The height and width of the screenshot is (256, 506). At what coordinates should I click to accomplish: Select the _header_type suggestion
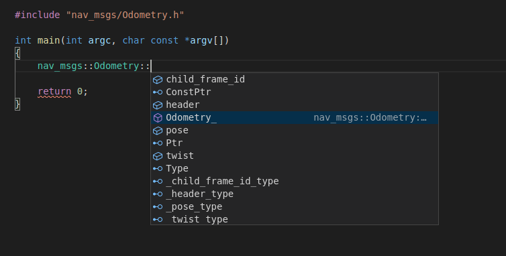(295, 194)
